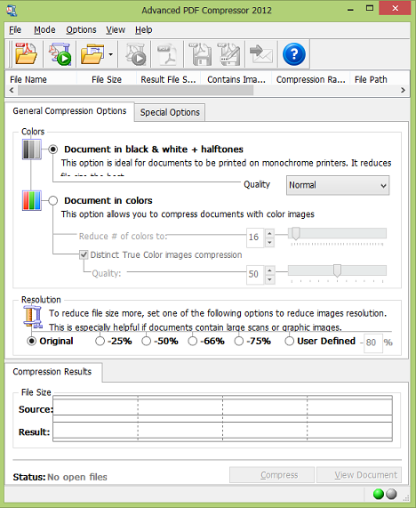This screenshot has height=508, width=416.
Task: Click the app icon in title bar
Action: click(12, 10)
